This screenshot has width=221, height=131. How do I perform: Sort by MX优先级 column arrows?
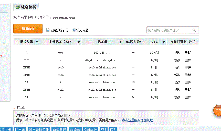(x=140, y=42)
